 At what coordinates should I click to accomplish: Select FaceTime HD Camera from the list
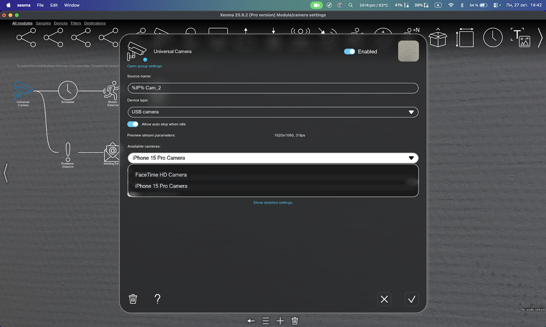click(x=160, y=174)
